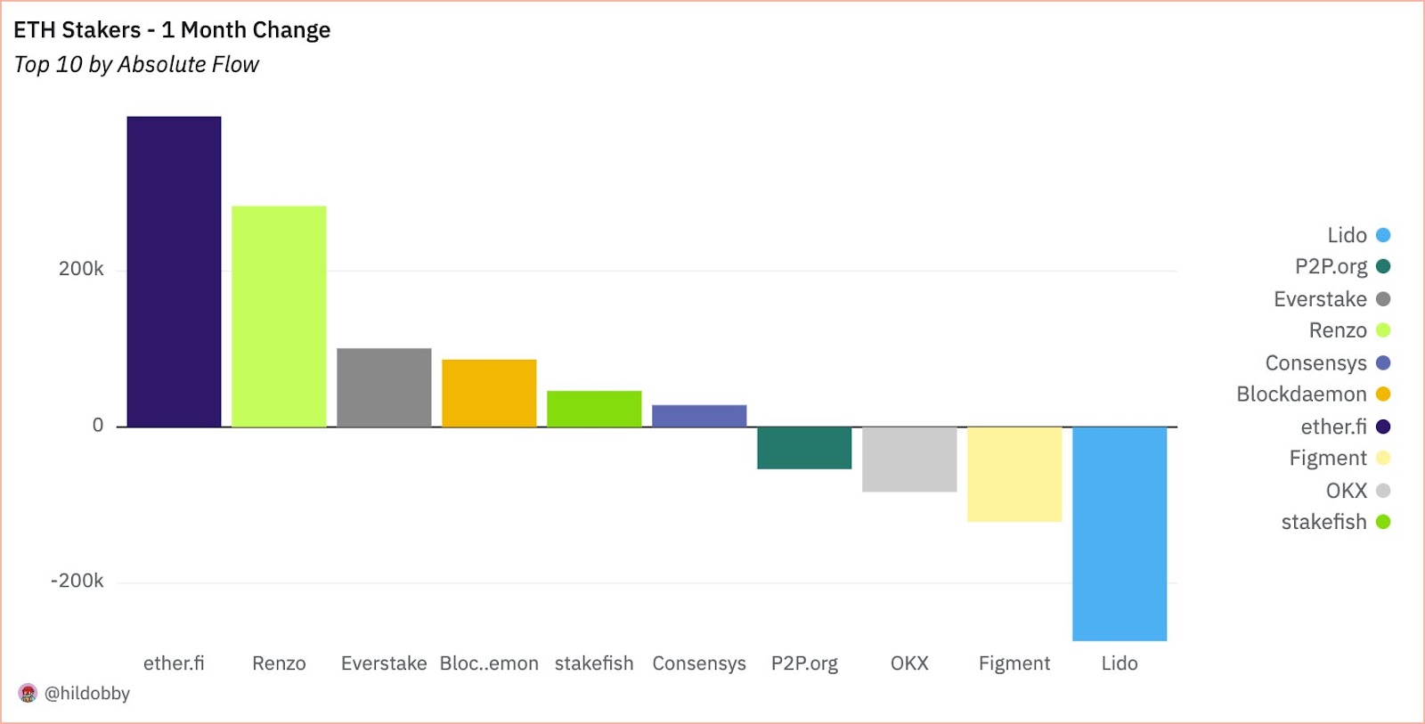The height and width of the screenshot is (724, 1425).
Task: Click the stakefish legend dot
Action: (1383, 522)
